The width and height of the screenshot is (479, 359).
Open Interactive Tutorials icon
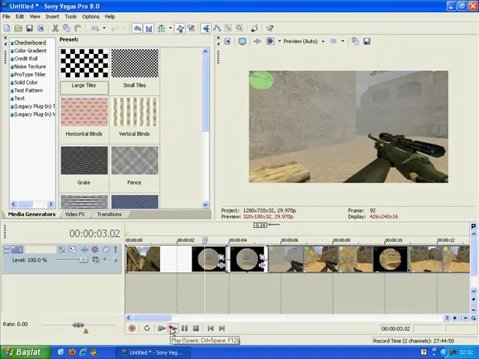tap(254, 28)
